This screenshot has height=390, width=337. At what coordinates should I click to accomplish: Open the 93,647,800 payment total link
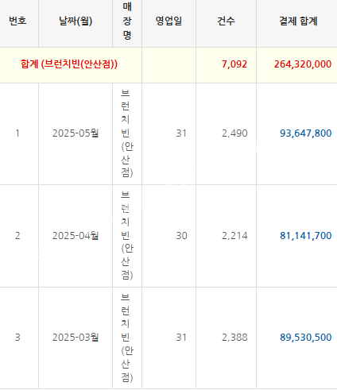click(305, 133)
